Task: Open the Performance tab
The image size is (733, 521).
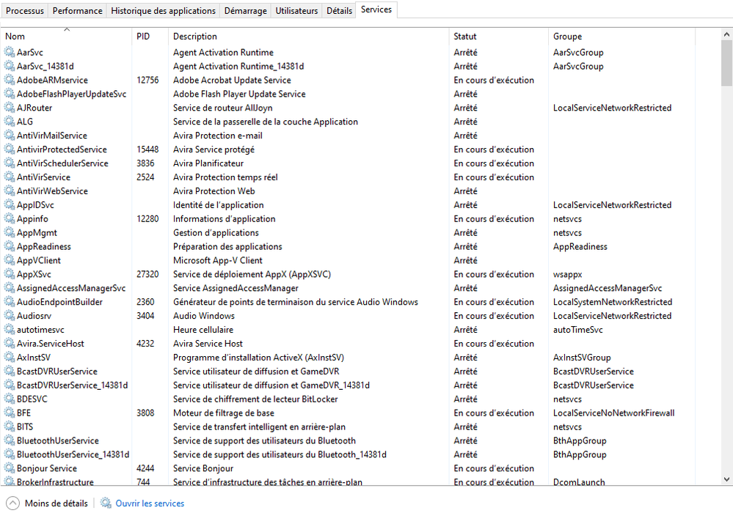Action: click(78, 11)
